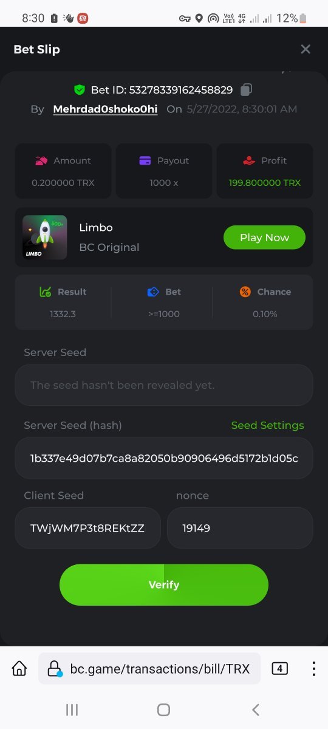Tap the Chance percent icon
Image resolution: width=328 pixels, height=729 pixels.
(x=245, y=292)
